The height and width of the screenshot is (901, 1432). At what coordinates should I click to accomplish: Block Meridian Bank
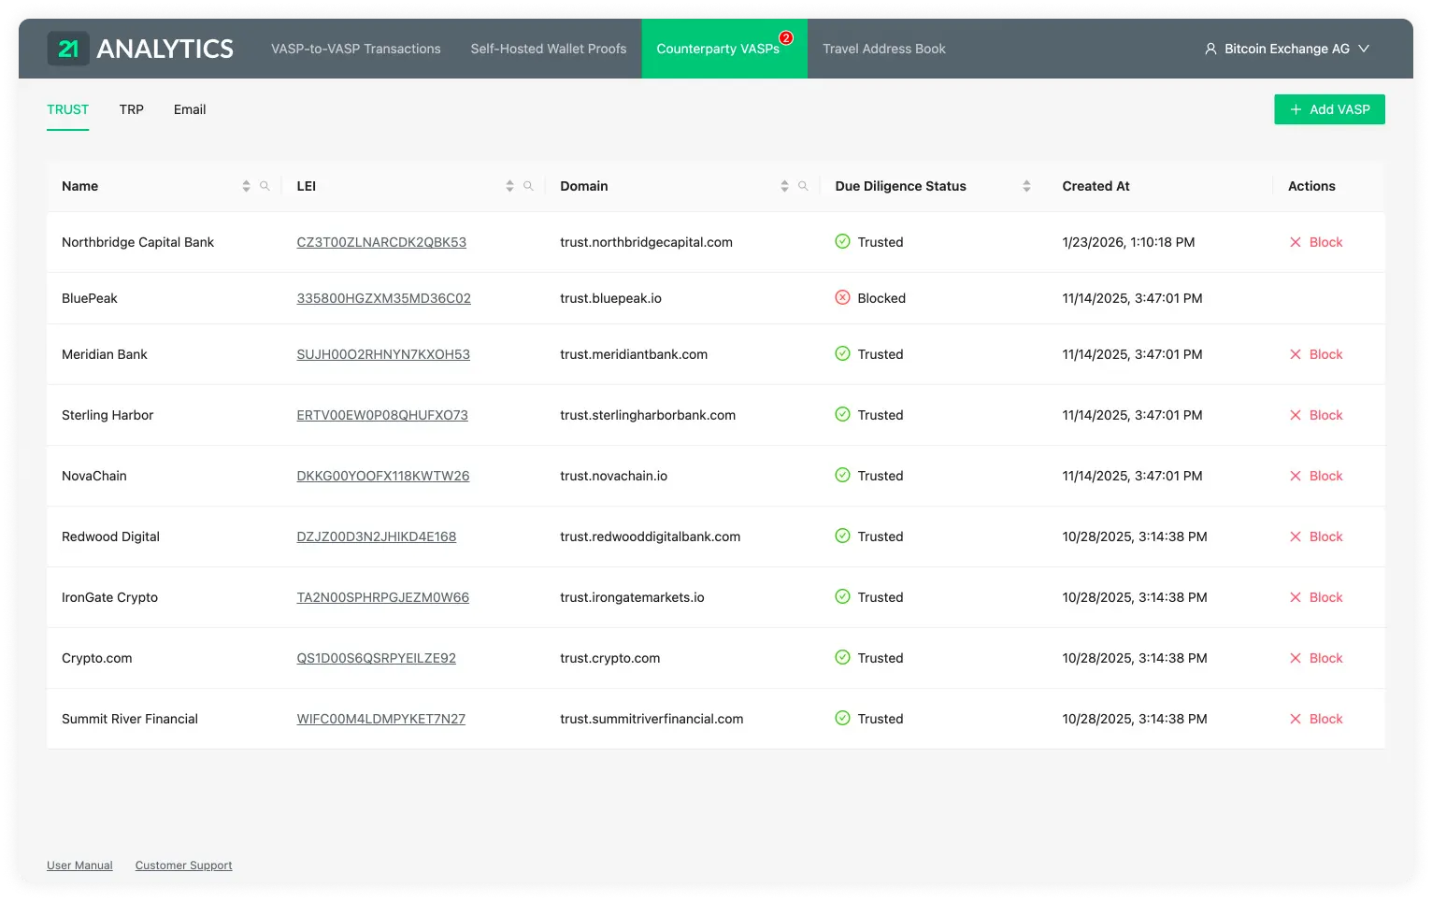[x=1316, y=354]
